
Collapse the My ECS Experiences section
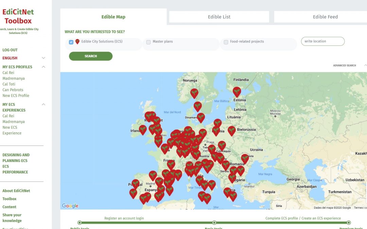coord(43,104)
